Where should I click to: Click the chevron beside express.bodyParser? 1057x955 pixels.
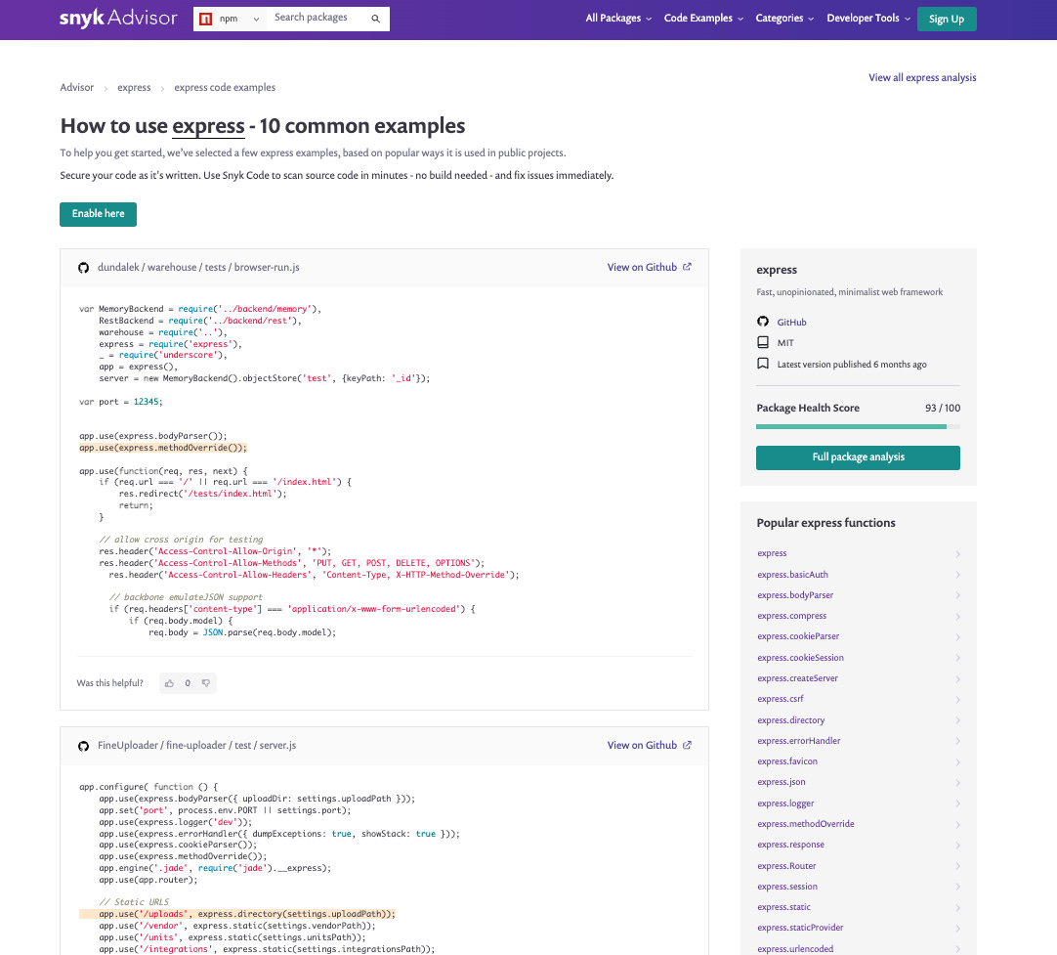click(958, 595)
